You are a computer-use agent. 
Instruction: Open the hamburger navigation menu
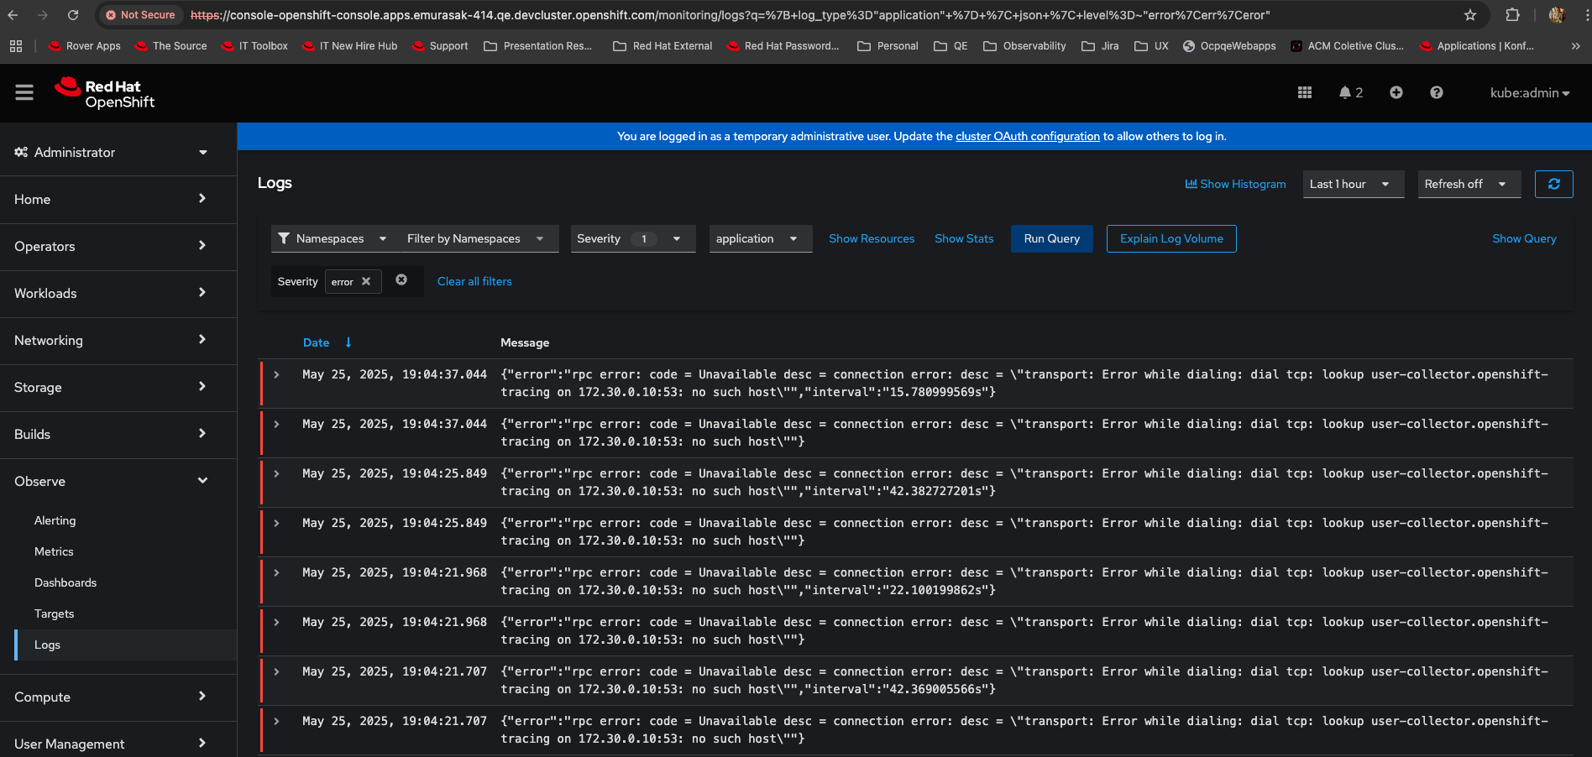click(x=24, y=92)
